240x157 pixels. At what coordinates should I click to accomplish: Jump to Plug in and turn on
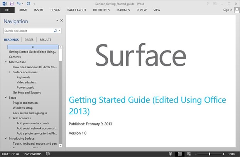tap(25, 103)
